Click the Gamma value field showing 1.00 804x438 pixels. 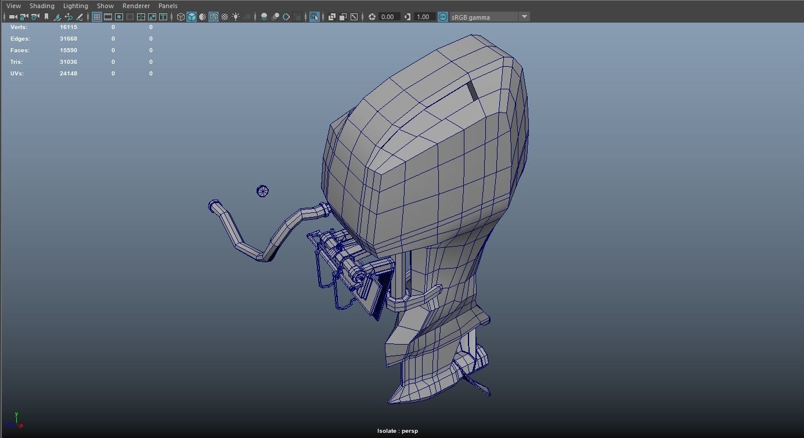[424, 17]
